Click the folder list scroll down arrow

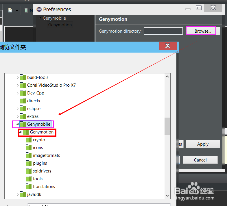pos(167,196)
